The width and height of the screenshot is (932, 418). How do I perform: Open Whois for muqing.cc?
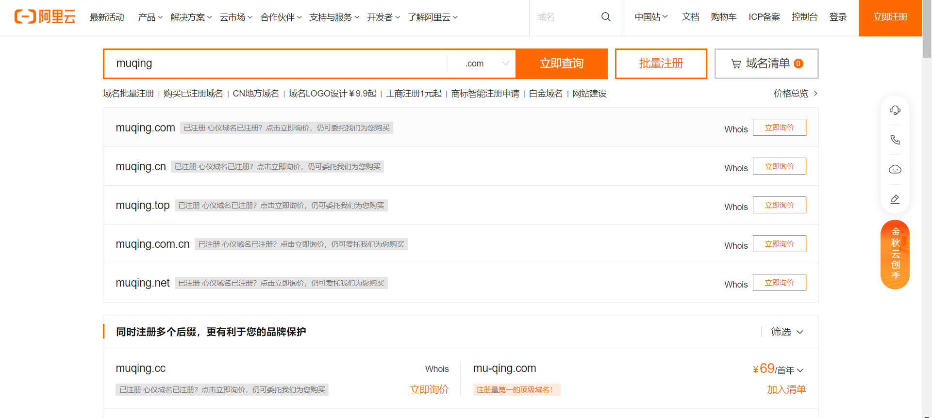tap(437, 369)
